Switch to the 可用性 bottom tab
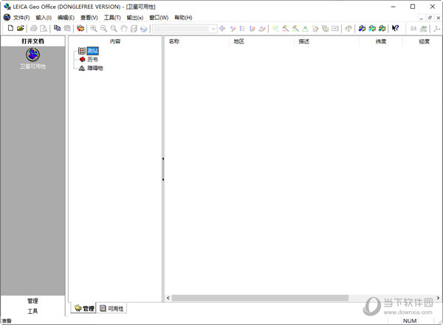The height and width of the screenshot is (325, 443). [111, 308]
